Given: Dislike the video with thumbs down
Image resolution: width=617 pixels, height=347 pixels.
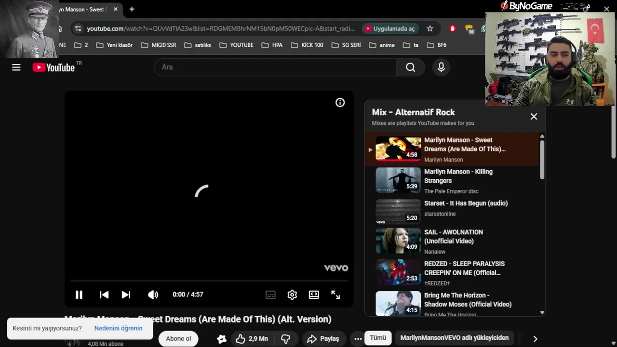Looking at the screenshot, I should click(x=286, y=339).
